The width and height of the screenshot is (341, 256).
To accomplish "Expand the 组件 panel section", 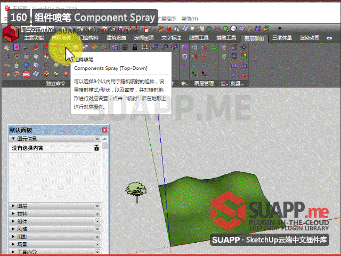I will click(x=13, y=221).
